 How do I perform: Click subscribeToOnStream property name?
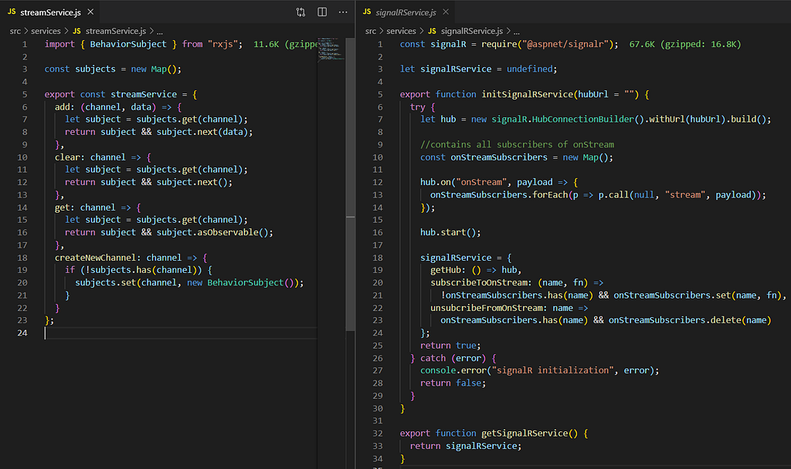(480, 282)
